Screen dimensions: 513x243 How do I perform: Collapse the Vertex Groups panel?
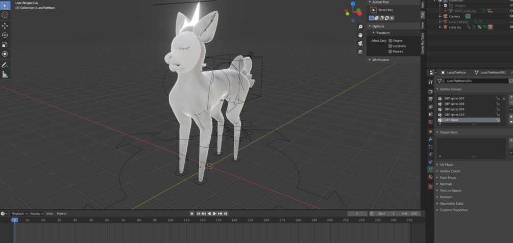[x=437, y=89]
